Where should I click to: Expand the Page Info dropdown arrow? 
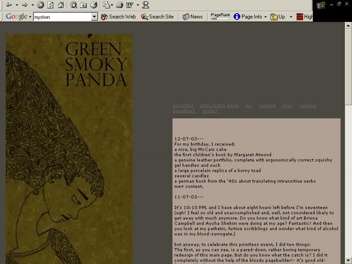(265, 17)
